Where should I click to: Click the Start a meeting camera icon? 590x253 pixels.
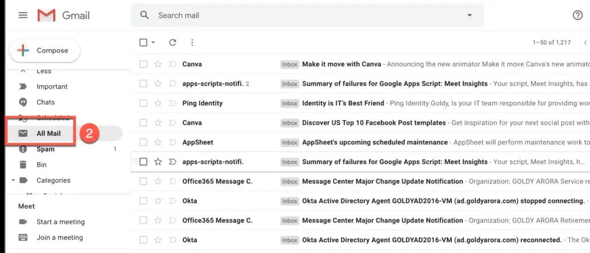[x=23, y=222]
